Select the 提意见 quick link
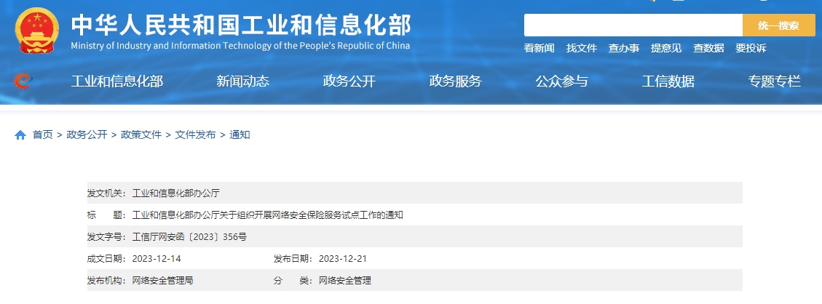Viewport: 822px width, 304px height. [665, 48]
